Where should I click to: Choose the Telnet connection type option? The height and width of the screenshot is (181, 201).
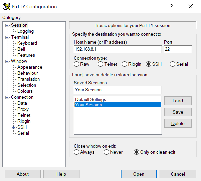pos(100,64)
